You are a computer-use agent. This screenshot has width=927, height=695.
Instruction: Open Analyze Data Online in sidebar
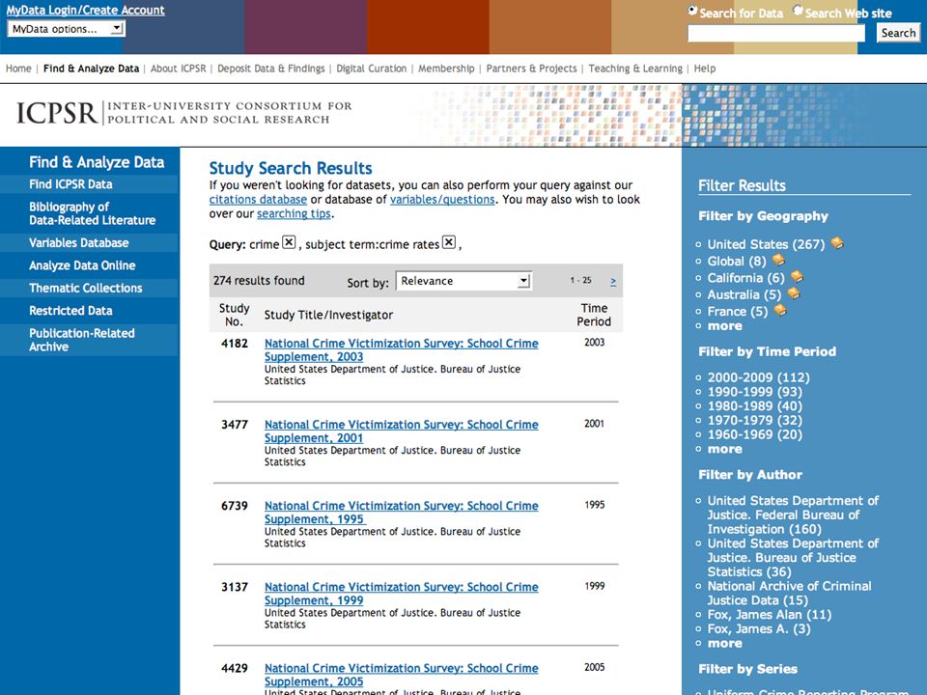[x=82, y=265]
